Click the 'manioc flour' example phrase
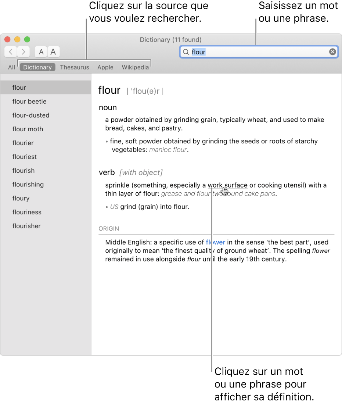342x403 pixels. click(168, 150)
